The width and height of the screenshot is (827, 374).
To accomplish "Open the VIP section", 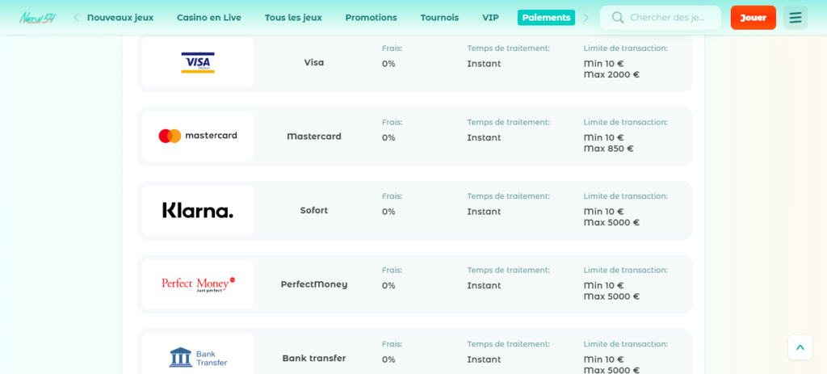I will pos(490,18).
